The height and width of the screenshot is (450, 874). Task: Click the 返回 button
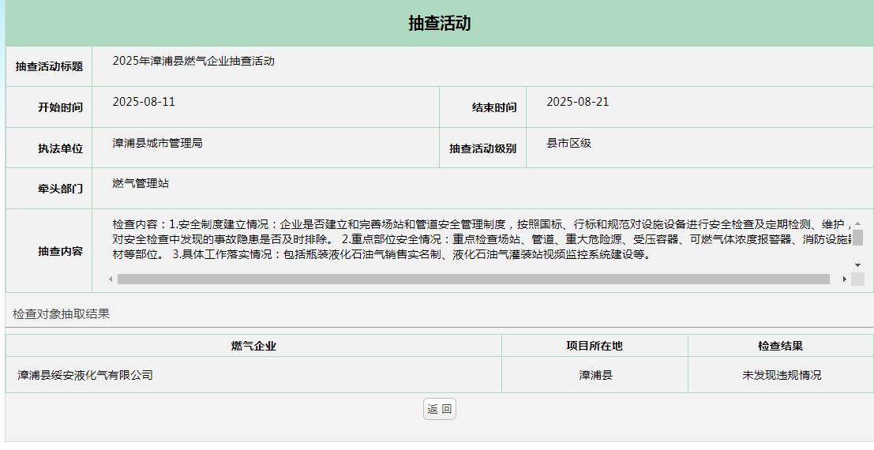click(x=440, y=409)
